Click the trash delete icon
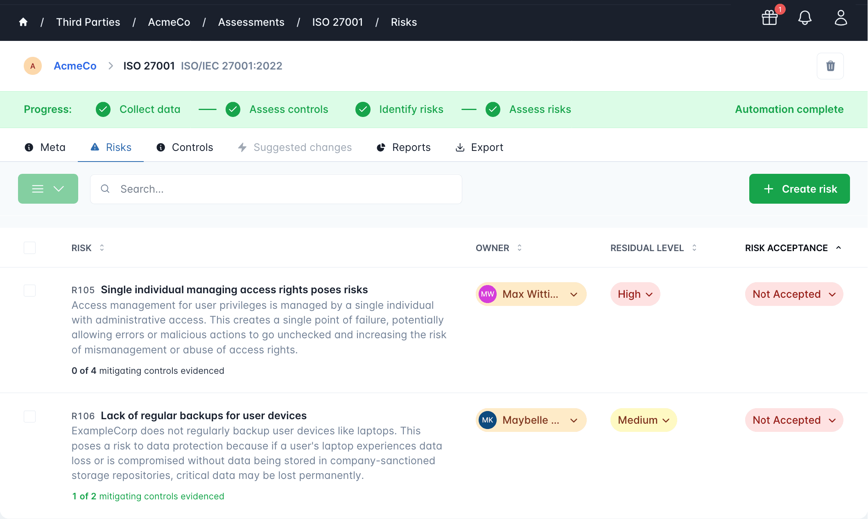Image resolution: width=868 pixels, height=519 pixels. pos(830,66)
